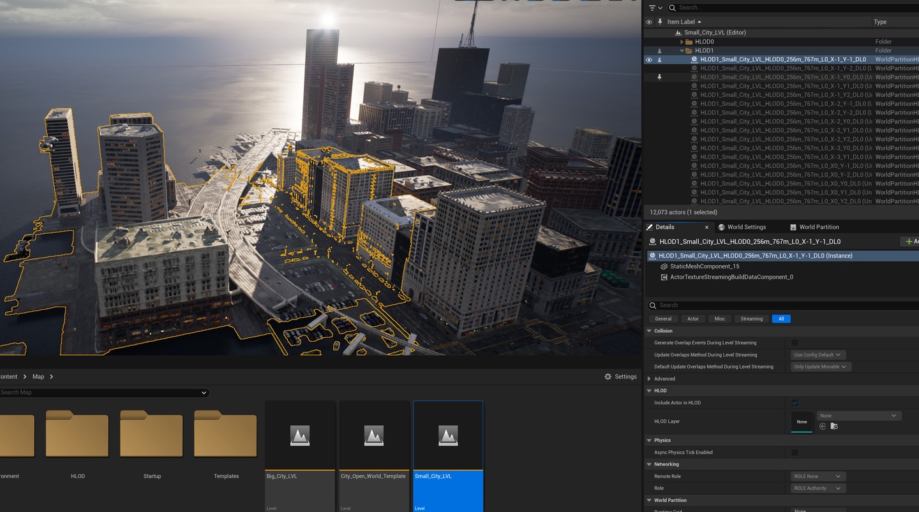This screenshot has width=919, height=512.
Task: Click the Add component plus button
Action: point(909,242)
